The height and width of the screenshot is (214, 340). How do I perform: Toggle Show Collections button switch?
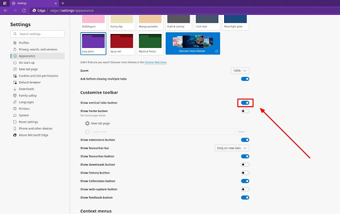(245, 181)
